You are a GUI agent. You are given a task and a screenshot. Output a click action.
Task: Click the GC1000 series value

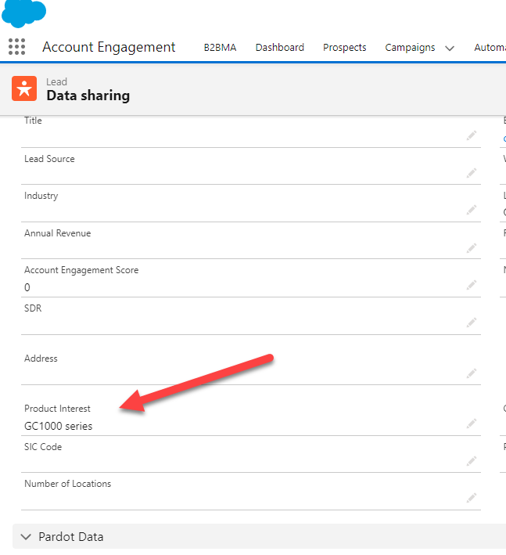[x=59, y=426]
